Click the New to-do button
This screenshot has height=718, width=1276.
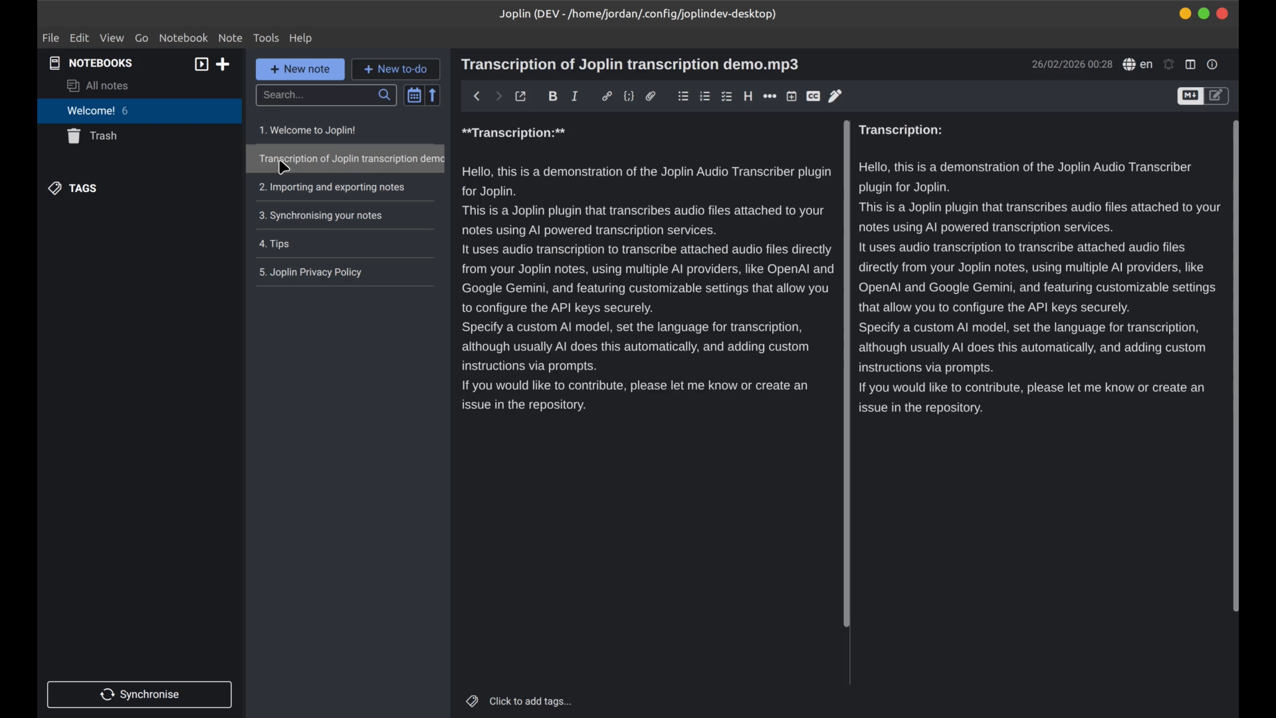[396, 69]
